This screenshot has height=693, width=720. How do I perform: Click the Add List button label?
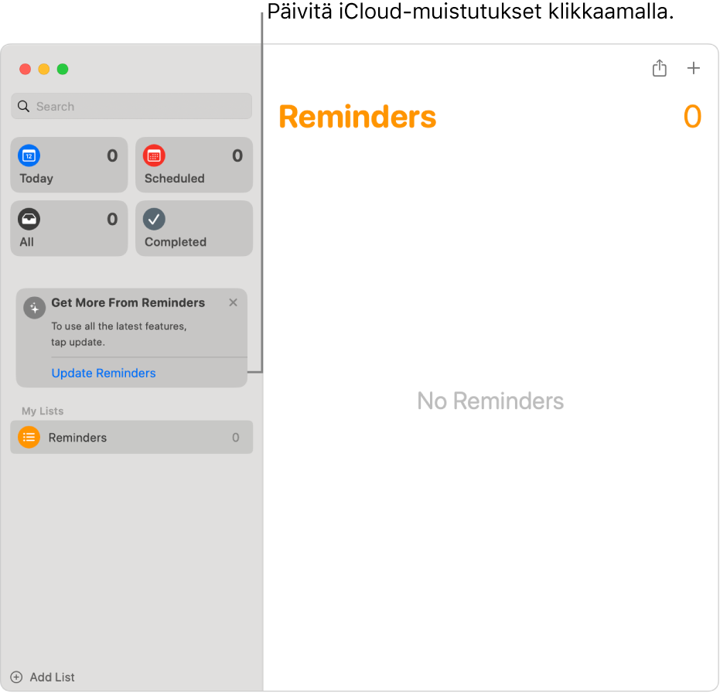52,677
